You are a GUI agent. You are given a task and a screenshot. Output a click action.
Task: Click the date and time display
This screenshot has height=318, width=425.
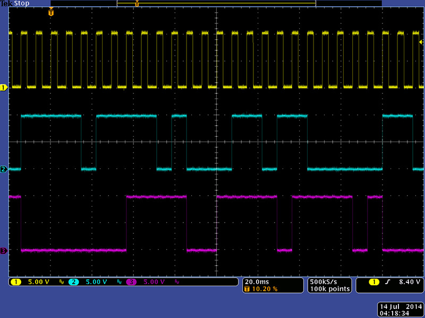[399, 310]
